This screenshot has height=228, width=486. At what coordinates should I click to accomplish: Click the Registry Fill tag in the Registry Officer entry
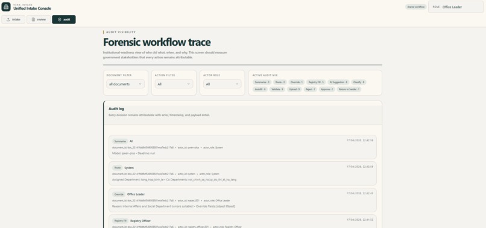click(120, 221)
